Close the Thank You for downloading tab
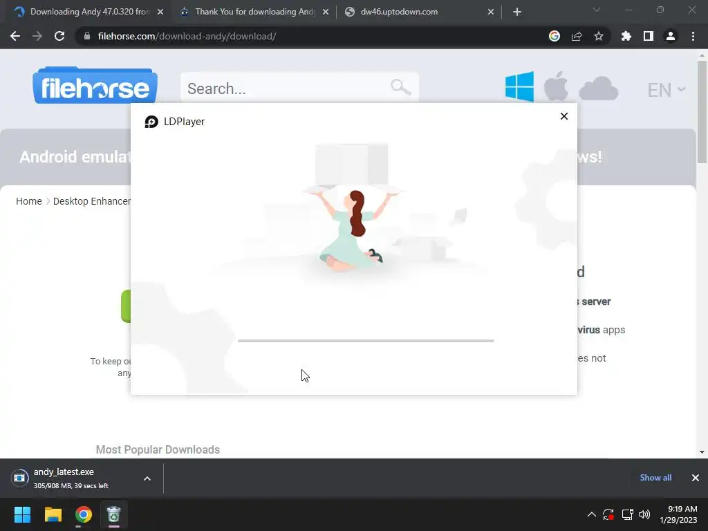 click(326, 12)
